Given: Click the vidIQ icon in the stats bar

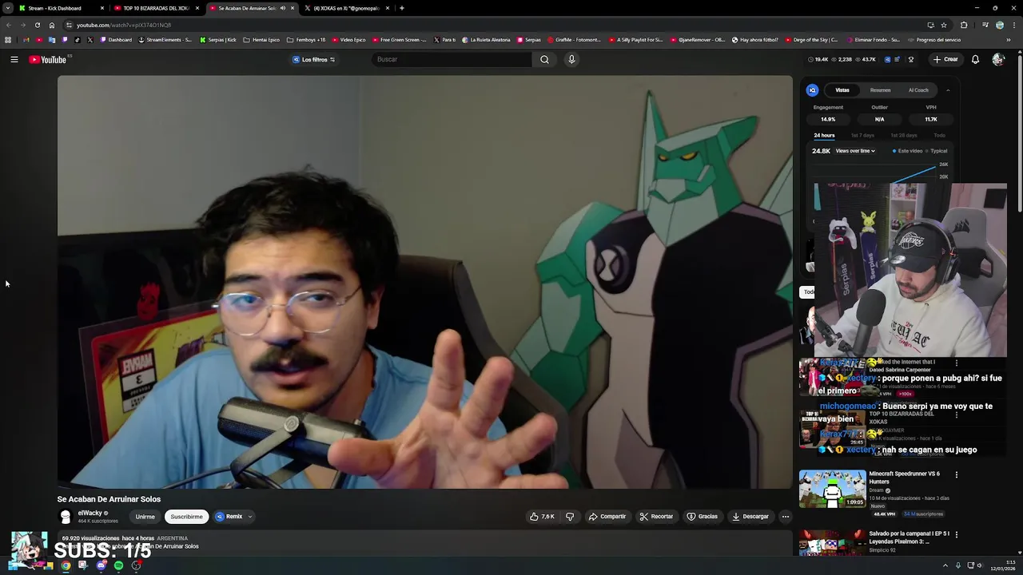Looking at the screenshot, I should point(886,59).
